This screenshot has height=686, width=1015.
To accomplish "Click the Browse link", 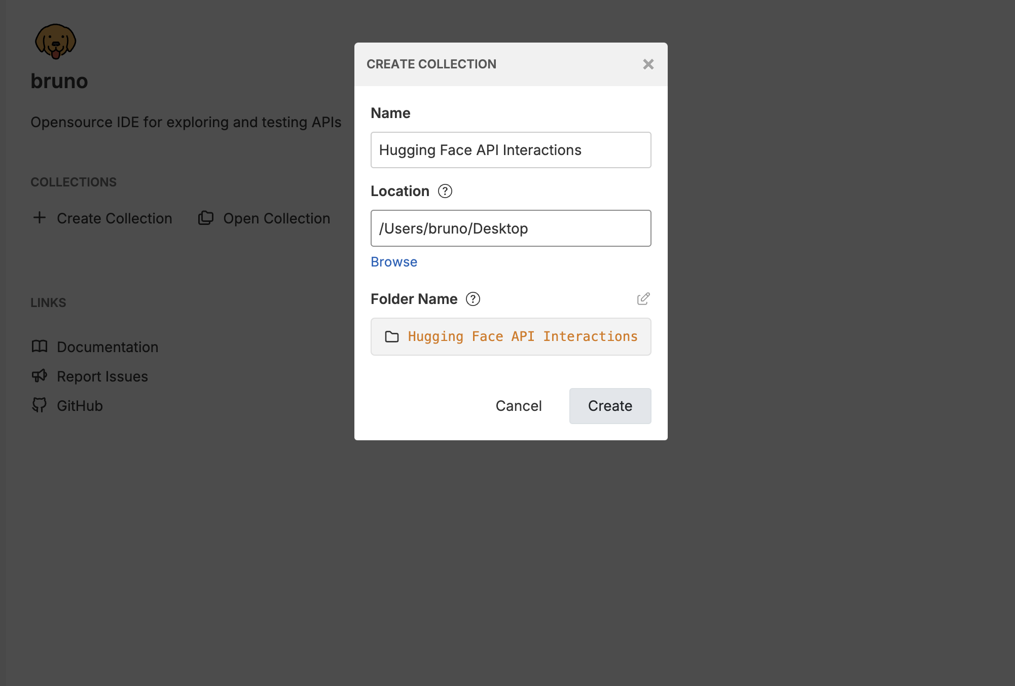I will click(x=394, y=262).
